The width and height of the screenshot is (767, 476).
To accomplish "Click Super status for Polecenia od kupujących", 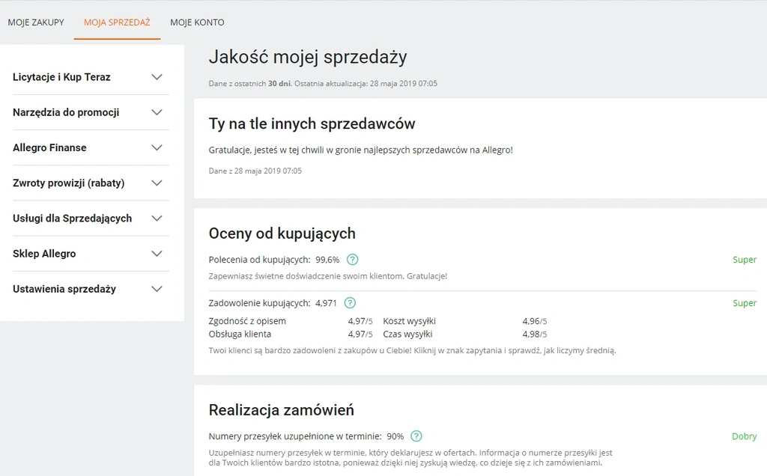I will (745, 260).
